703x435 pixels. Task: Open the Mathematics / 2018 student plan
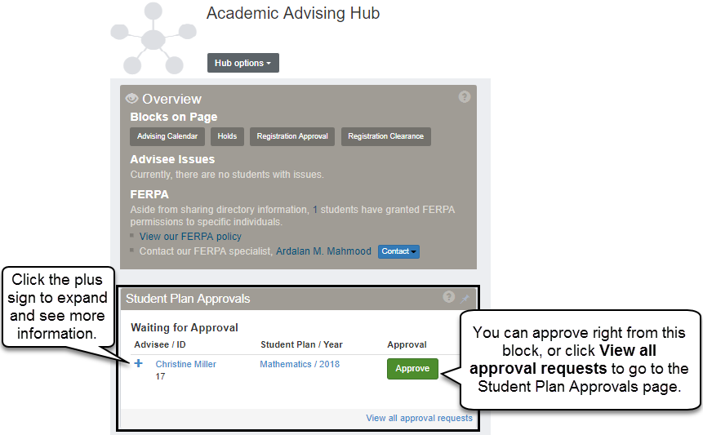point(300,364)
